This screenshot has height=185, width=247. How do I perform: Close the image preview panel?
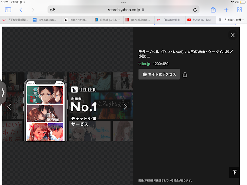tap(233, 35)
